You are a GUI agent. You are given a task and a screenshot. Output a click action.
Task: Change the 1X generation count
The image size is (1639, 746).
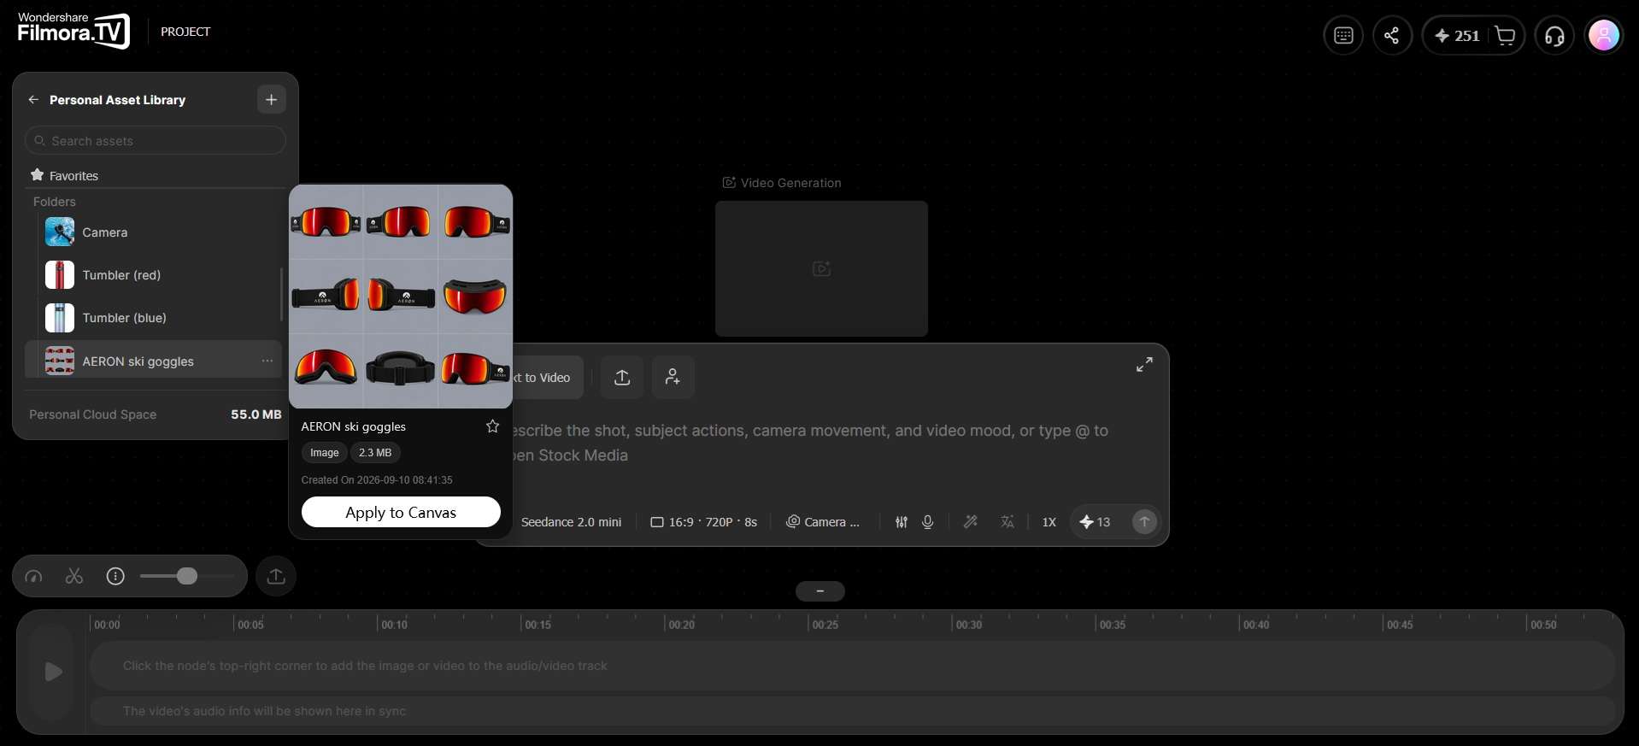(x=1049, y=522)
